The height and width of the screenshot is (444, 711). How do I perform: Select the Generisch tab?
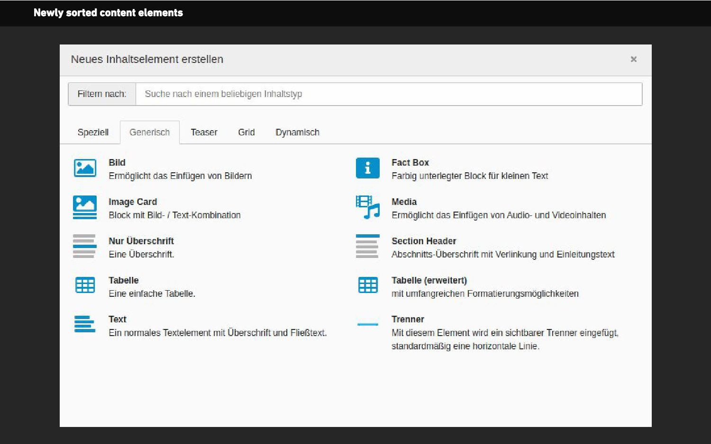[149, 133]
